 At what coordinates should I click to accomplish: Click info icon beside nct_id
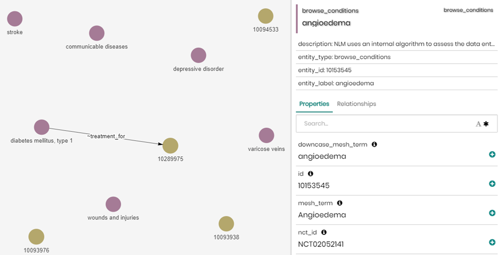point(324,232)
